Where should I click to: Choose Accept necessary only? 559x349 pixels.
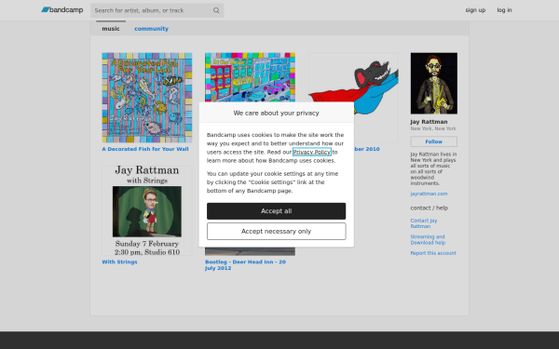pos(276,231)
